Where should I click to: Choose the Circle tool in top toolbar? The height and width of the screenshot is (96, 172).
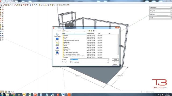[x=8, y=5]
